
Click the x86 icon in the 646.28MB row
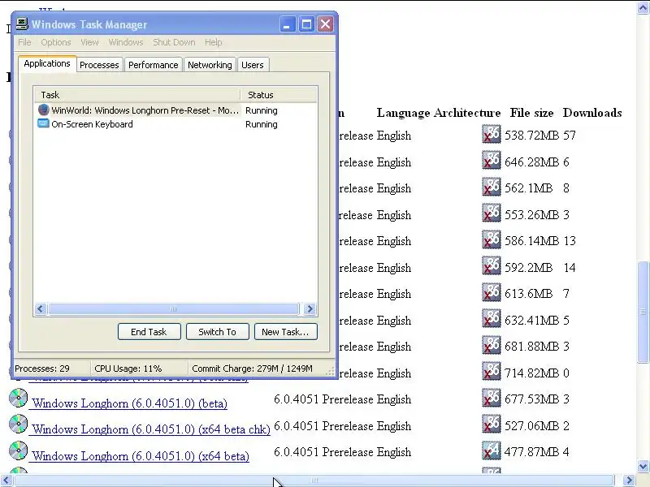point(492,161)
